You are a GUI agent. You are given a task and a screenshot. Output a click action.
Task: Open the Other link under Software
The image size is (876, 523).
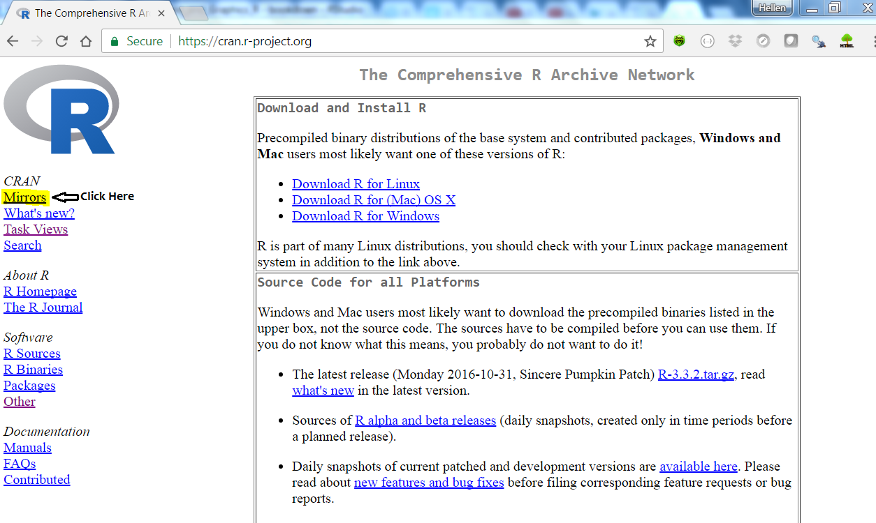click(x=20, y=402)
